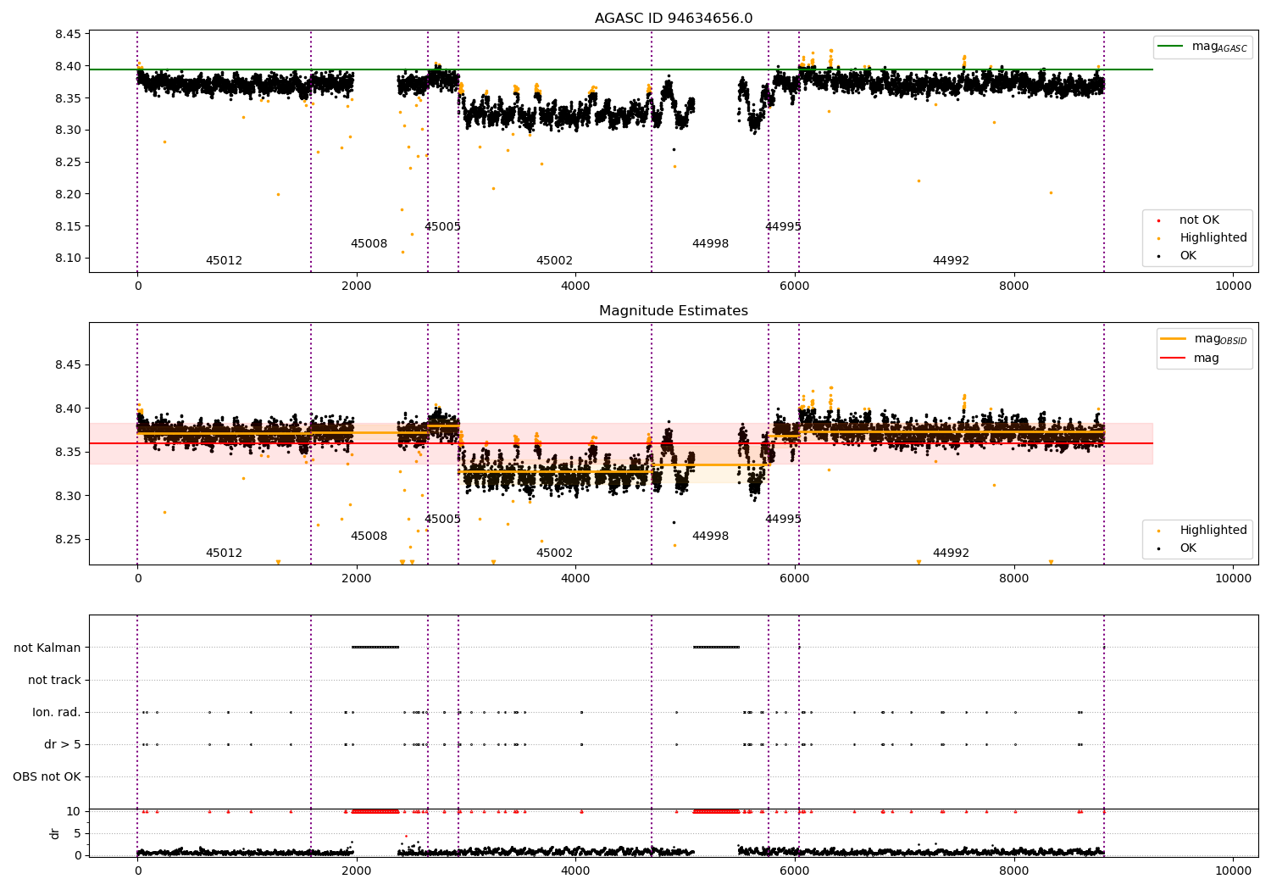Click obsid label 44992 in Magnitude Estimates plot
This screenshot has height=890, width=1271.
951,553
